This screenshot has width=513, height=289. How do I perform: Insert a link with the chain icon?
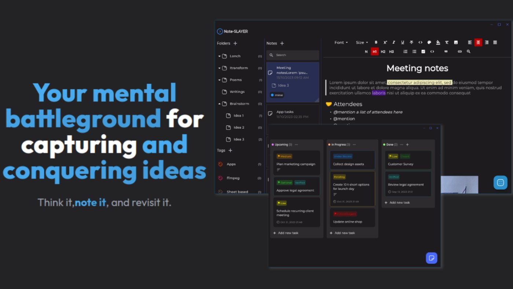tap(459, 51)
